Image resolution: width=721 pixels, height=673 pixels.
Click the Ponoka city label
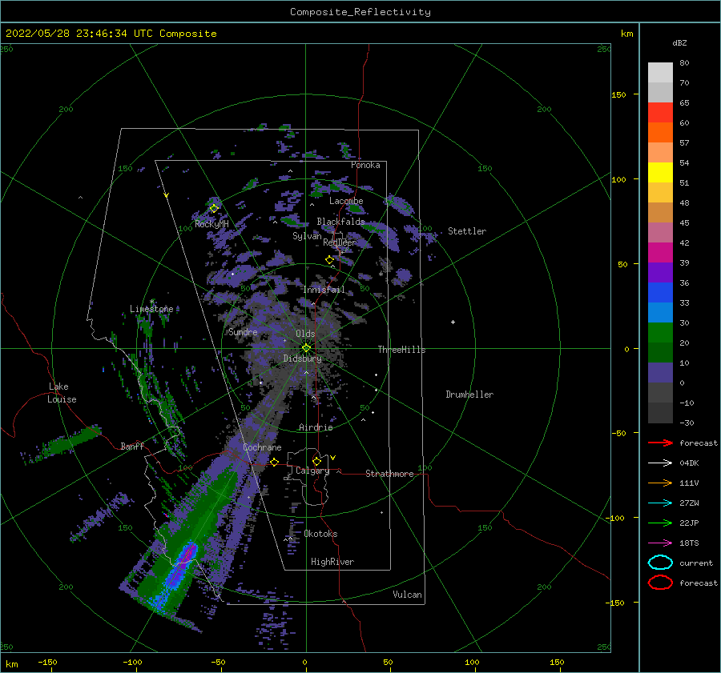(x=365, y=165)
